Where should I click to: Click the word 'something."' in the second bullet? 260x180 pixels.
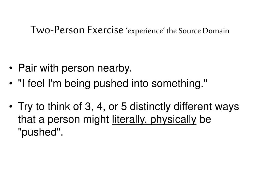click(x=179, y=83)
